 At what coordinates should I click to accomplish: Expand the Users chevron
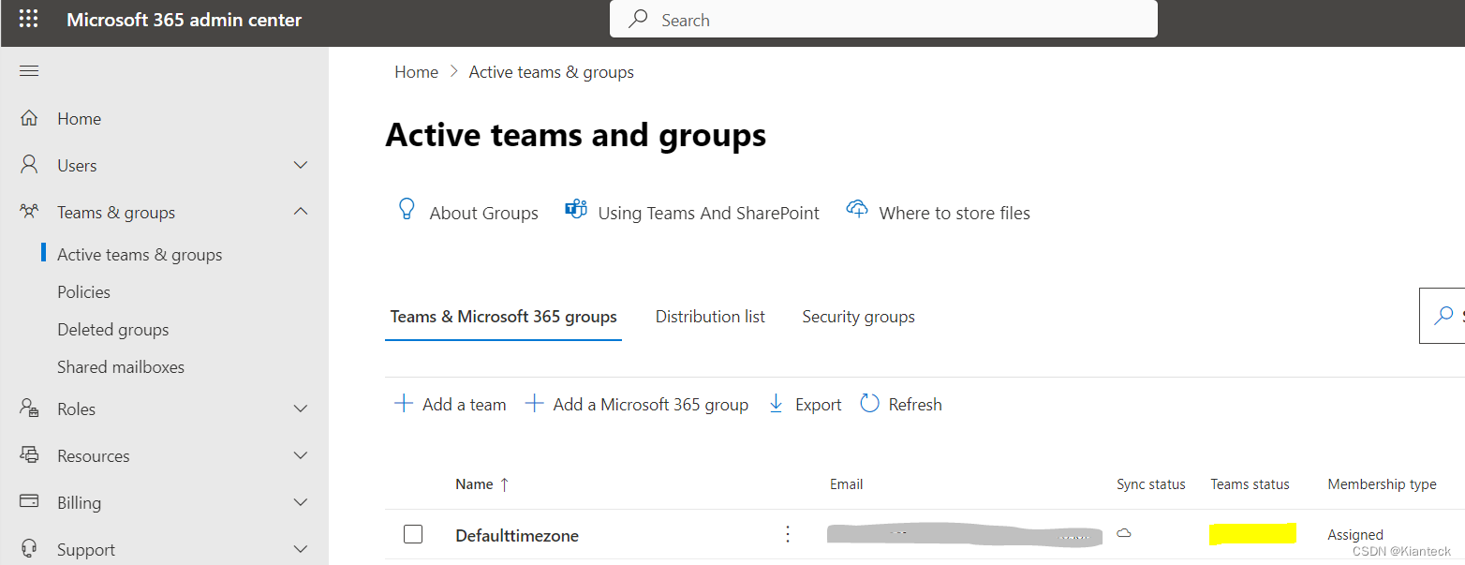point(301,165)
